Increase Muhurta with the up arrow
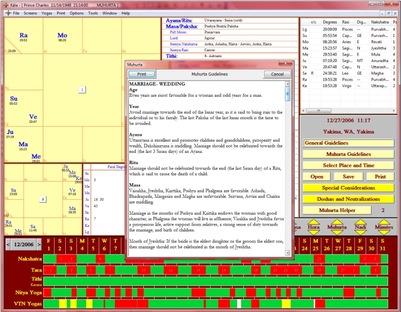401x312 pixels. coord(337,222)
